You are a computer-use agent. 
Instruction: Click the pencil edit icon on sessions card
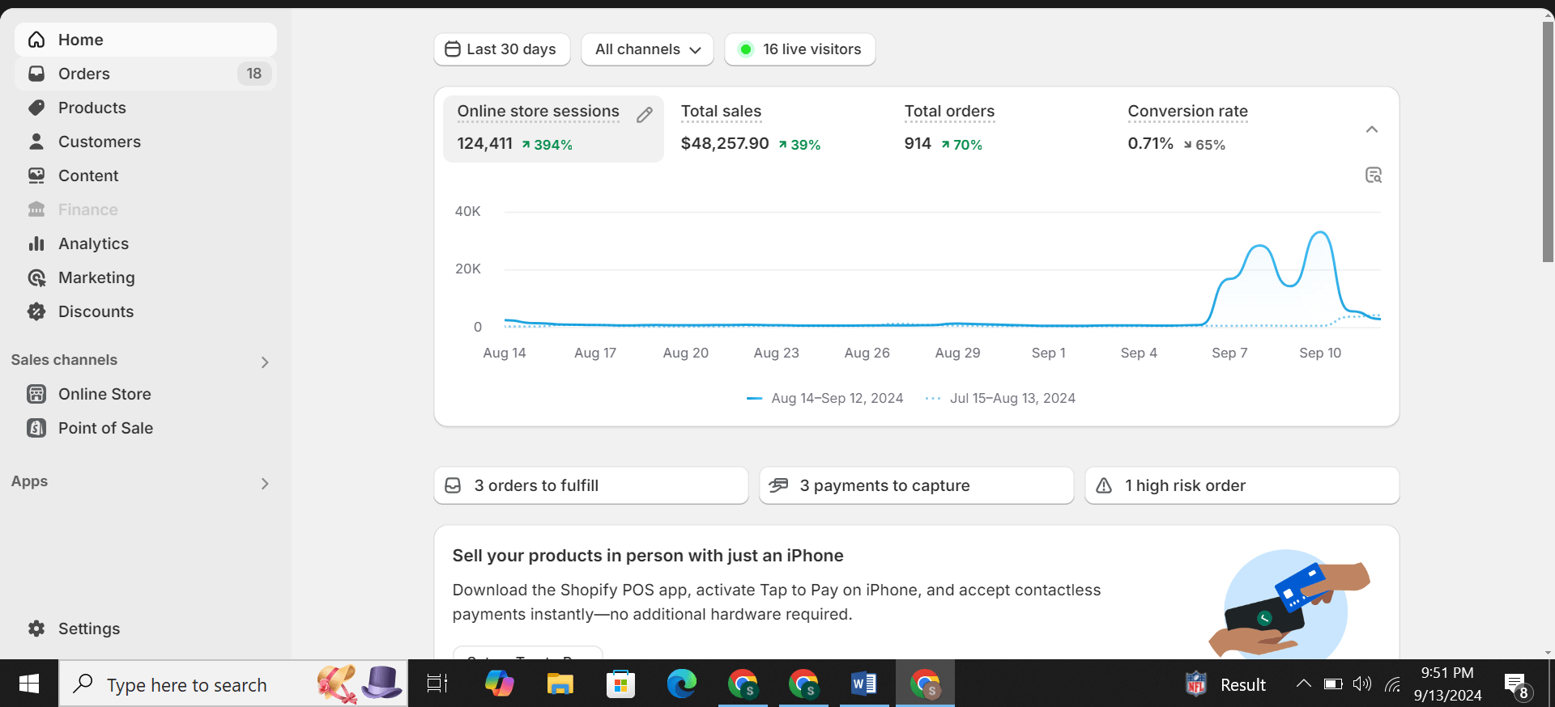point(645,115)
